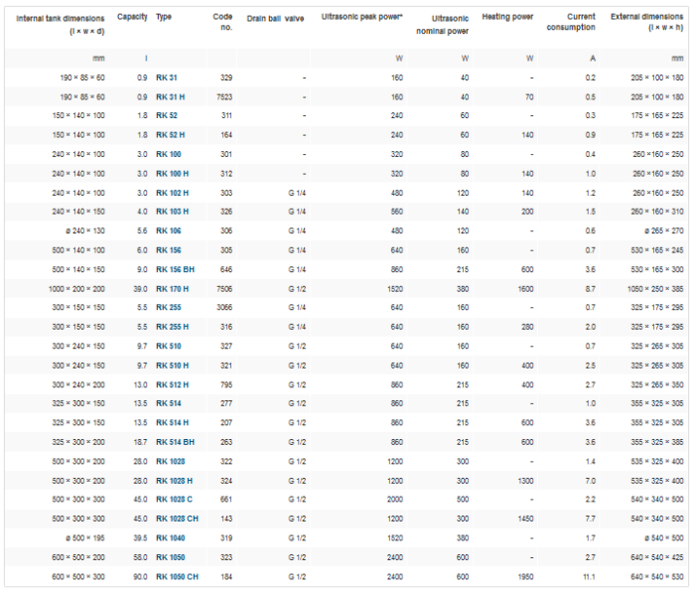Click the Heating power column header
The image size is (695, 597).
(507, 17)
